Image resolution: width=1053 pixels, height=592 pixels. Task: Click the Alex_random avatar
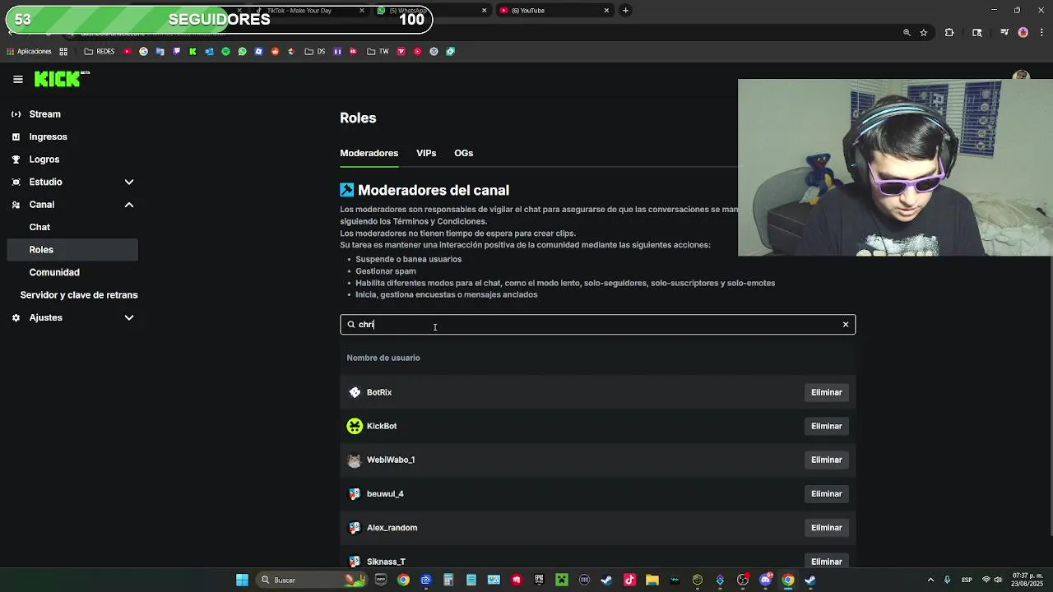click(355, 528)
